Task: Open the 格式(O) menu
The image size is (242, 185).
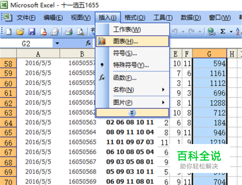Action: tap(135, 17)
